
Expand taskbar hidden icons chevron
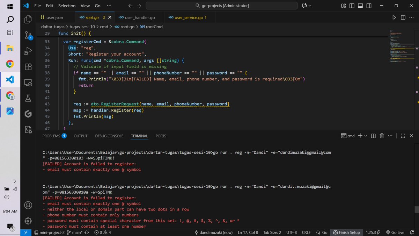point(14,181)
